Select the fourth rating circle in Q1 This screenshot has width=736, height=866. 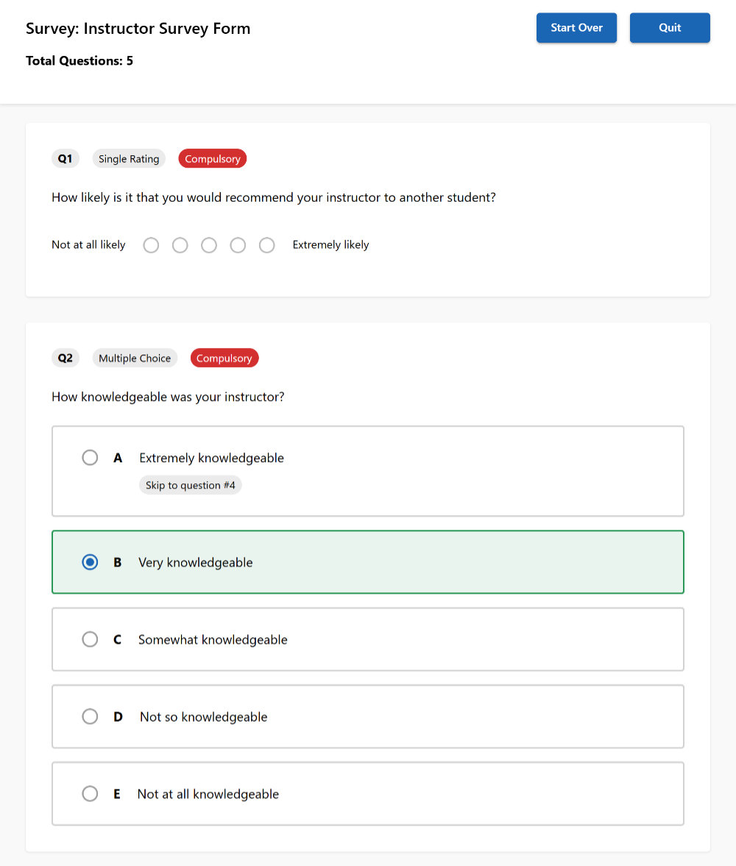point(238,245)
